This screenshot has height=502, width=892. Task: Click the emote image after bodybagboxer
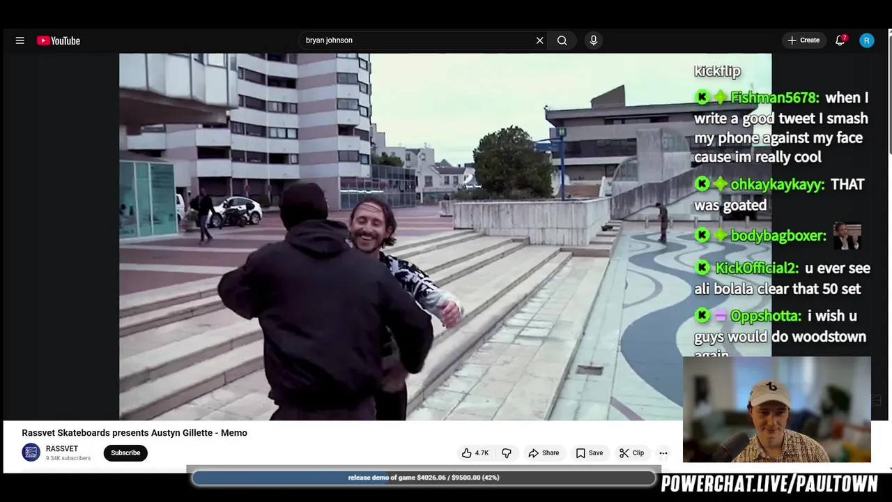point(847,236)
